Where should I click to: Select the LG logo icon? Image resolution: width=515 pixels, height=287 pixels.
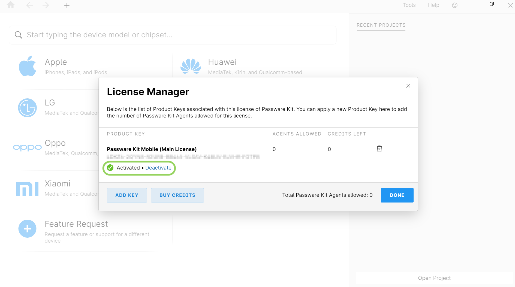pos(27,108)
